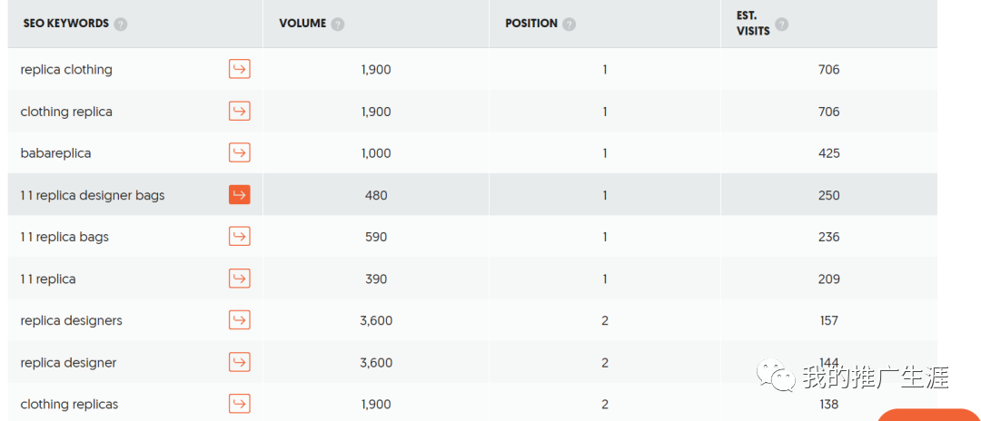Open arrow icon for replica designers
The height and width of the screenshot is (421, 981).
pyautogui.click(x=239, y=320)
